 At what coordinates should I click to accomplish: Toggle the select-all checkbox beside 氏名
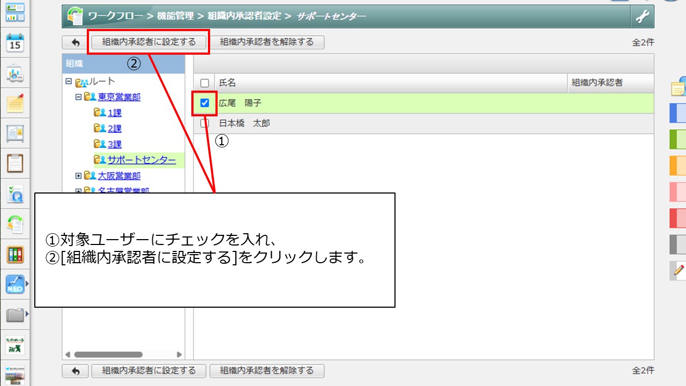(204, 83)
